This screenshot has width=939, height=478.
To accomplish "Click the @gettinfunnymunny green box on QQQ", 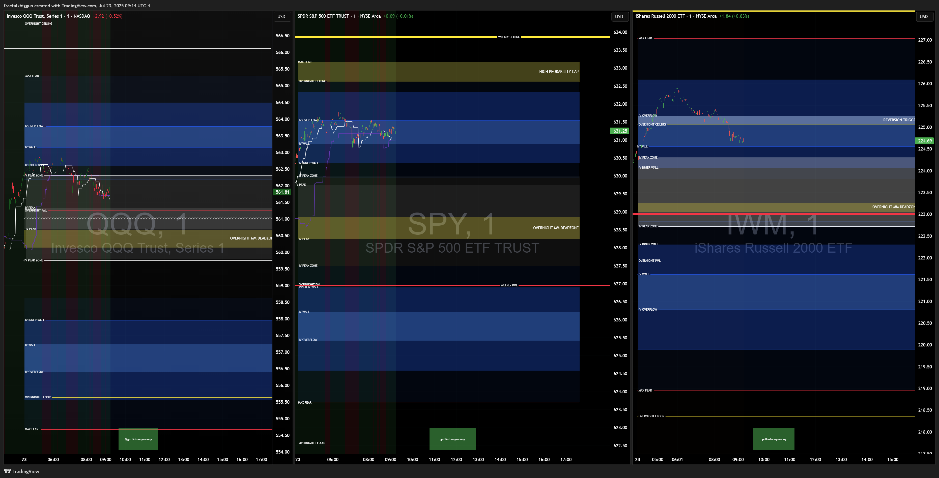I will click(x=138, y=439).
